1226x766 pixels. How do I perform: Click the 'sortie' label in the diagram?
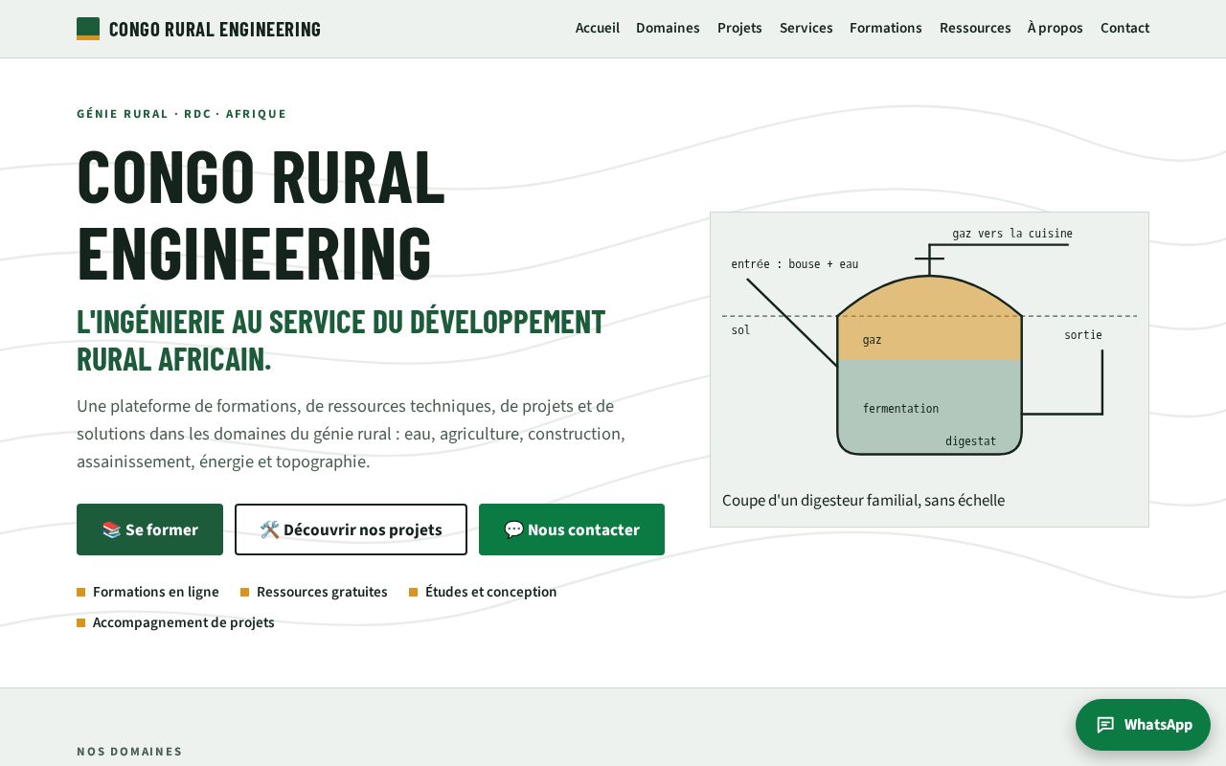coord(1083,335)
